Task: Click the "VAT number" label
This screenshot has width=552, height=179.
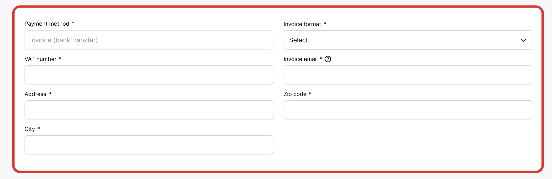Action: tap(40, 59)
